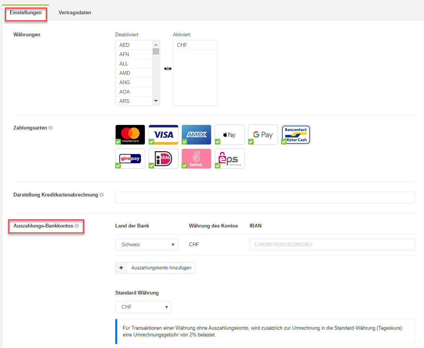Open the Einstellungen tab
Viewport: 424px width, 348px height.
[26, 13]
